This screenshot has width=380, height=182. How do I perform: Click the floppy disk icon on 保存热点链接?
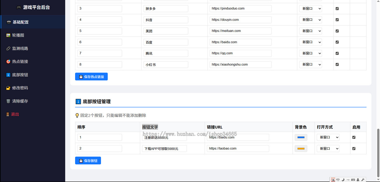pos(81,77)
